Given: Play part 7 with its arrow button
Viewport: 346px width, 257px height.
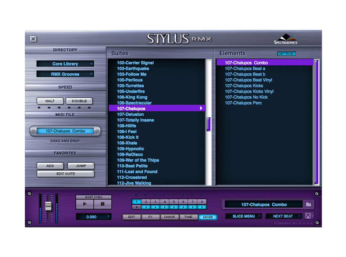Looking at the screenshot, I should tap(192, 207).
